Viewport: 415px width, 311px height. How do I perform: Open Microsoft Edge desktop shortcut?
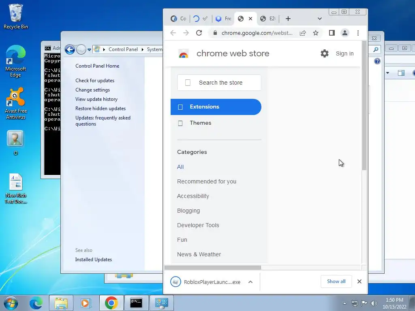click(x=16, y=62)
